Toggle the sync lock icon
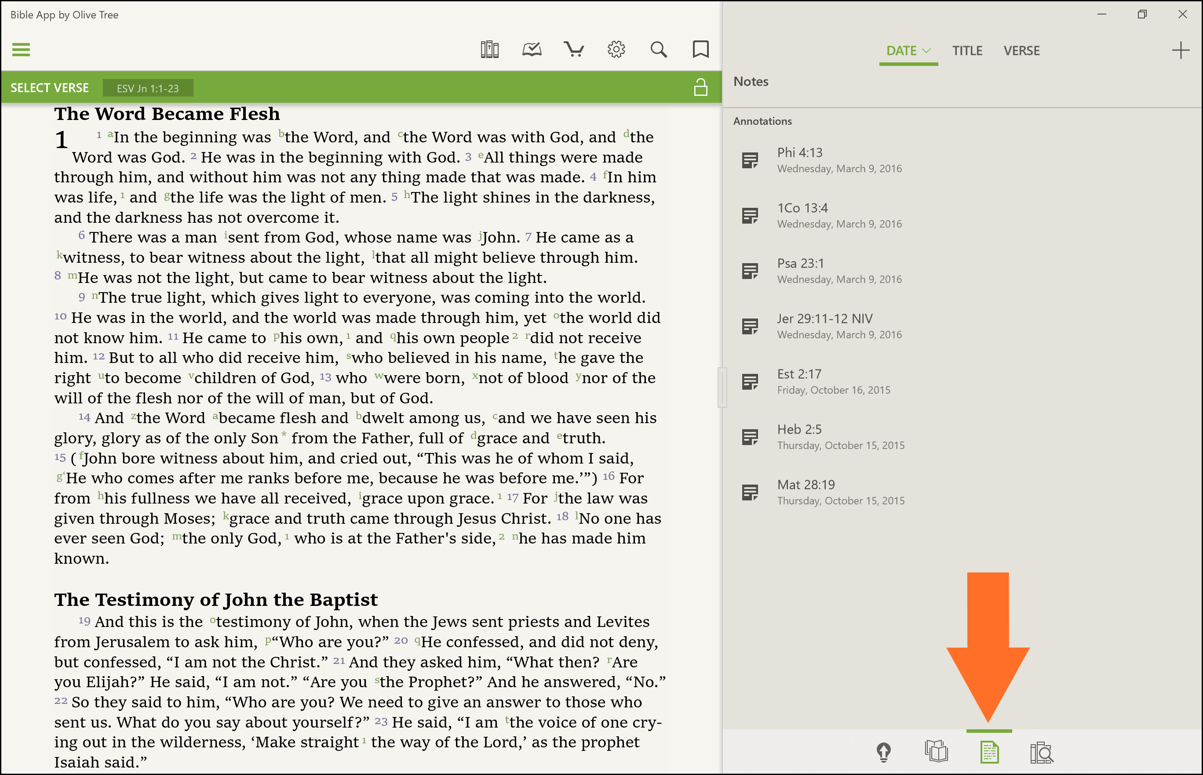Screen dimensions: 1203x775 point(700,87)
